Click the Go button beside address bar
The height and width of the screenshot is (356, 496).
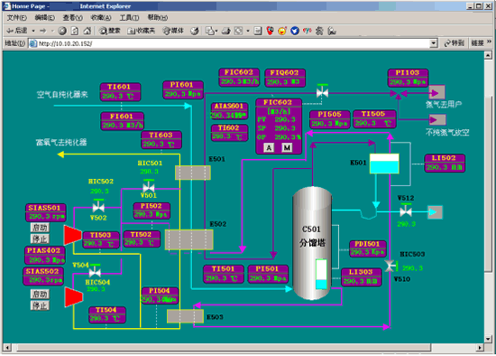click(454, 43)
